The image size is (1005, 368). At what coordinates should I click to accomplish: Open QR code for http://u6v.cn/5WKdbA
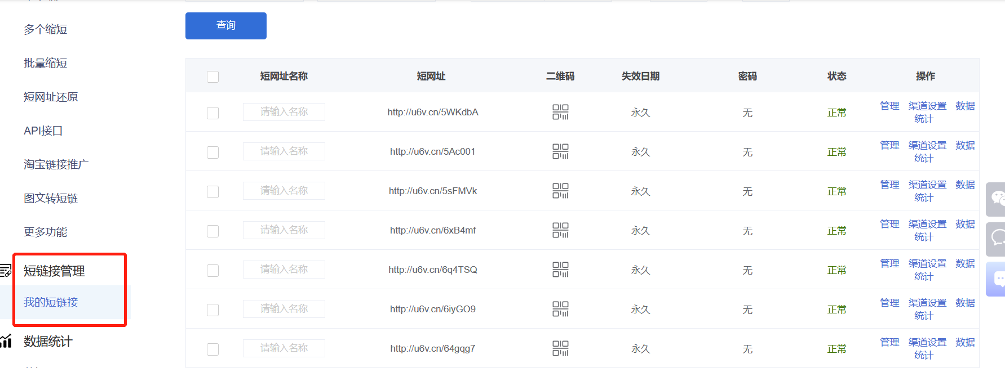coord(560,112)
